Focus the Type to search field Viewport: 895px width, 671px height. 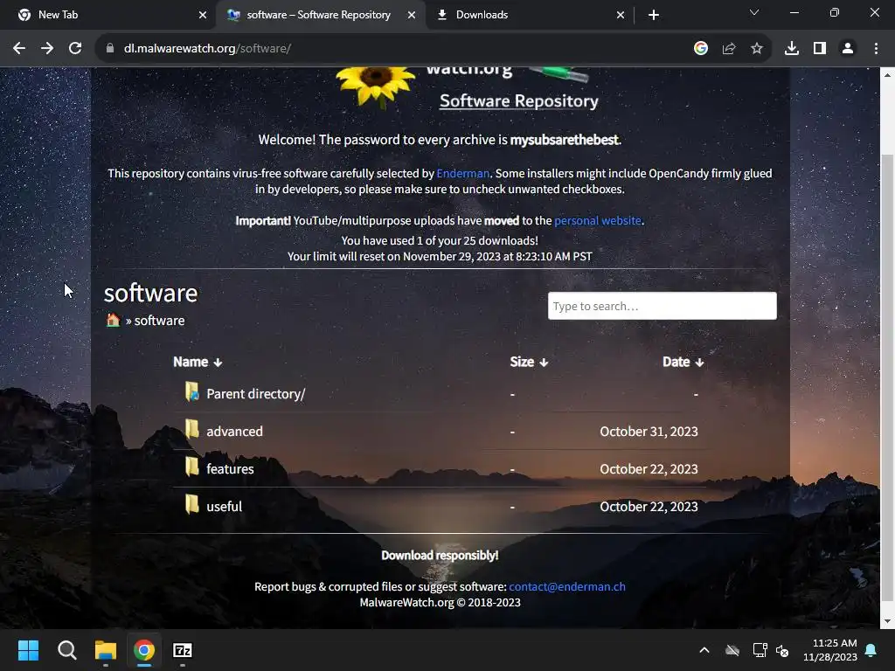(663, 306)
